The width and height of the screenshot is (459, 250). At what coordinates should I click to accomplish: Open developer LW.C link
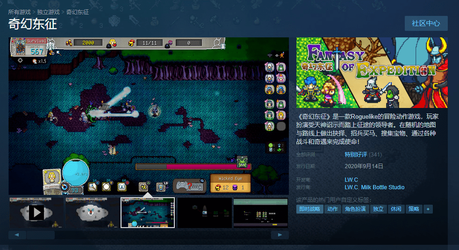click(x=351, y=180)
